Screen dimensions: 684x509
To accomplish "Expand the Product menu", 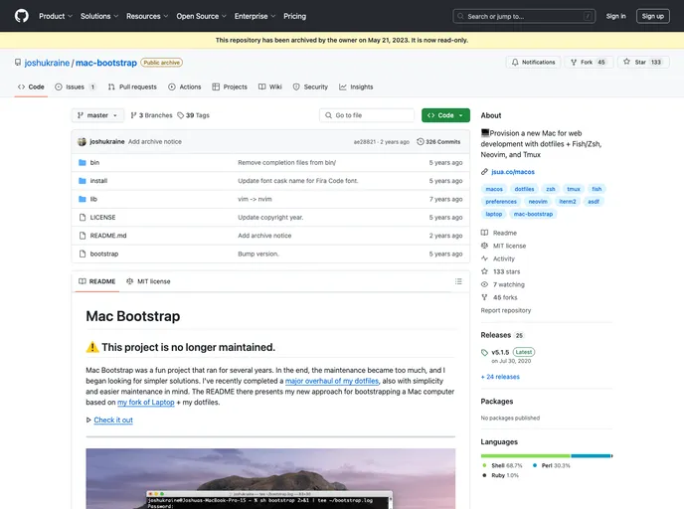I will 56,16.
